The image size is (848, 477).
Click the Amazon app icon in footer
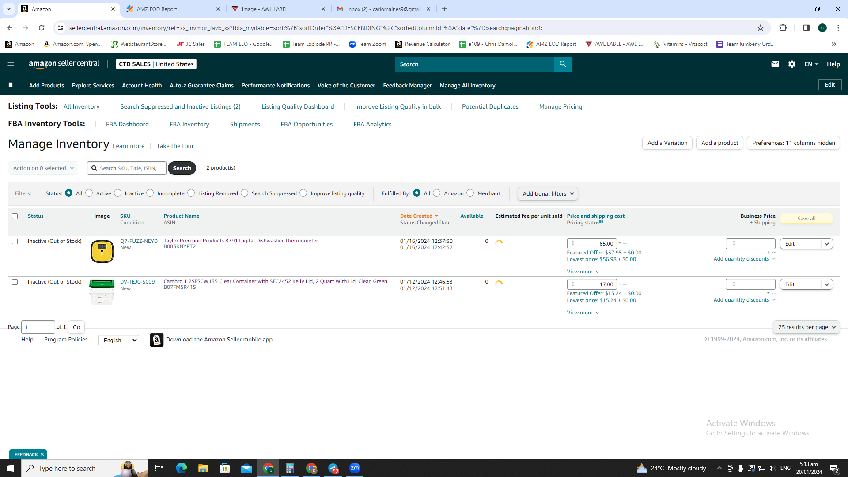click(x=156, y=340)
